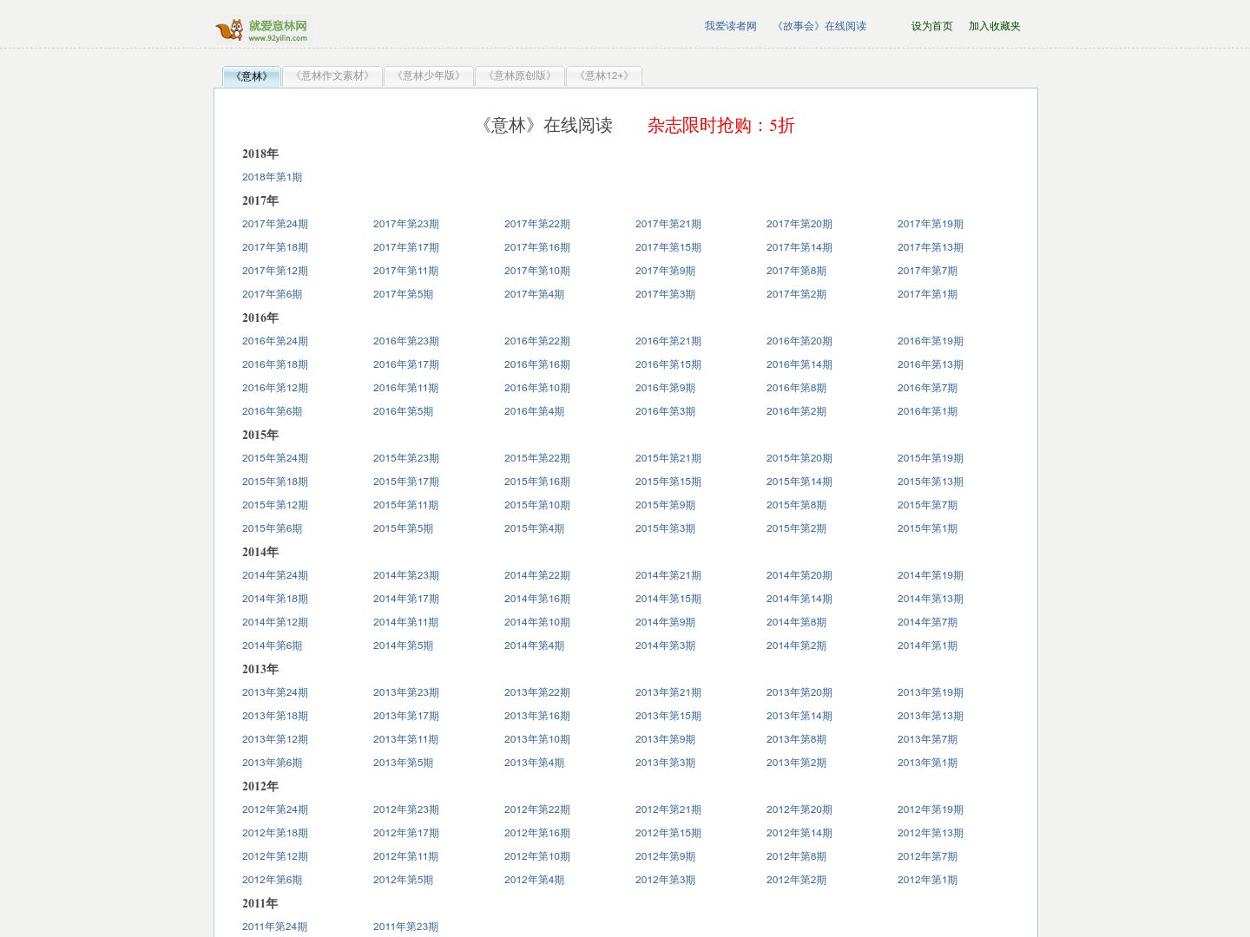Viewport: 1250px width, 937px height.
Task: Open the 《意林作文素材》 tab
Action: 332,76
